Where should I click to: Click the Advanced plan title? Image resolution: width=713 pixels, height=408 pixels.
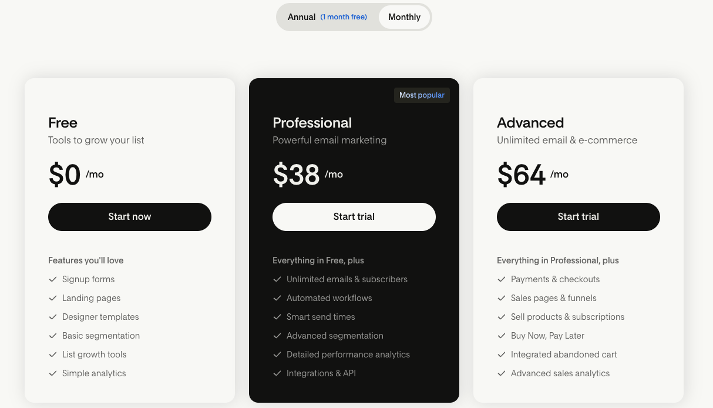tap(530, 123)
